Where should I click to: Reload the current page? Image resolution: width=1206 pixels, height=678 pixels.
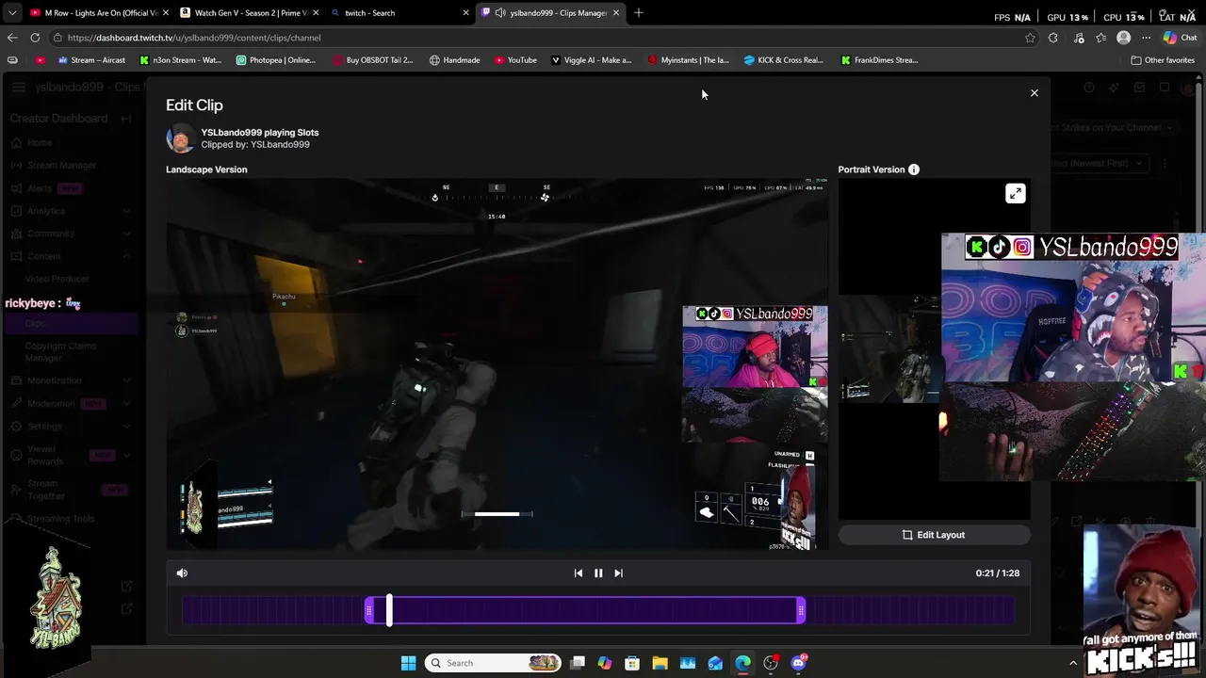pyautogui.click(x=35, y=38)
